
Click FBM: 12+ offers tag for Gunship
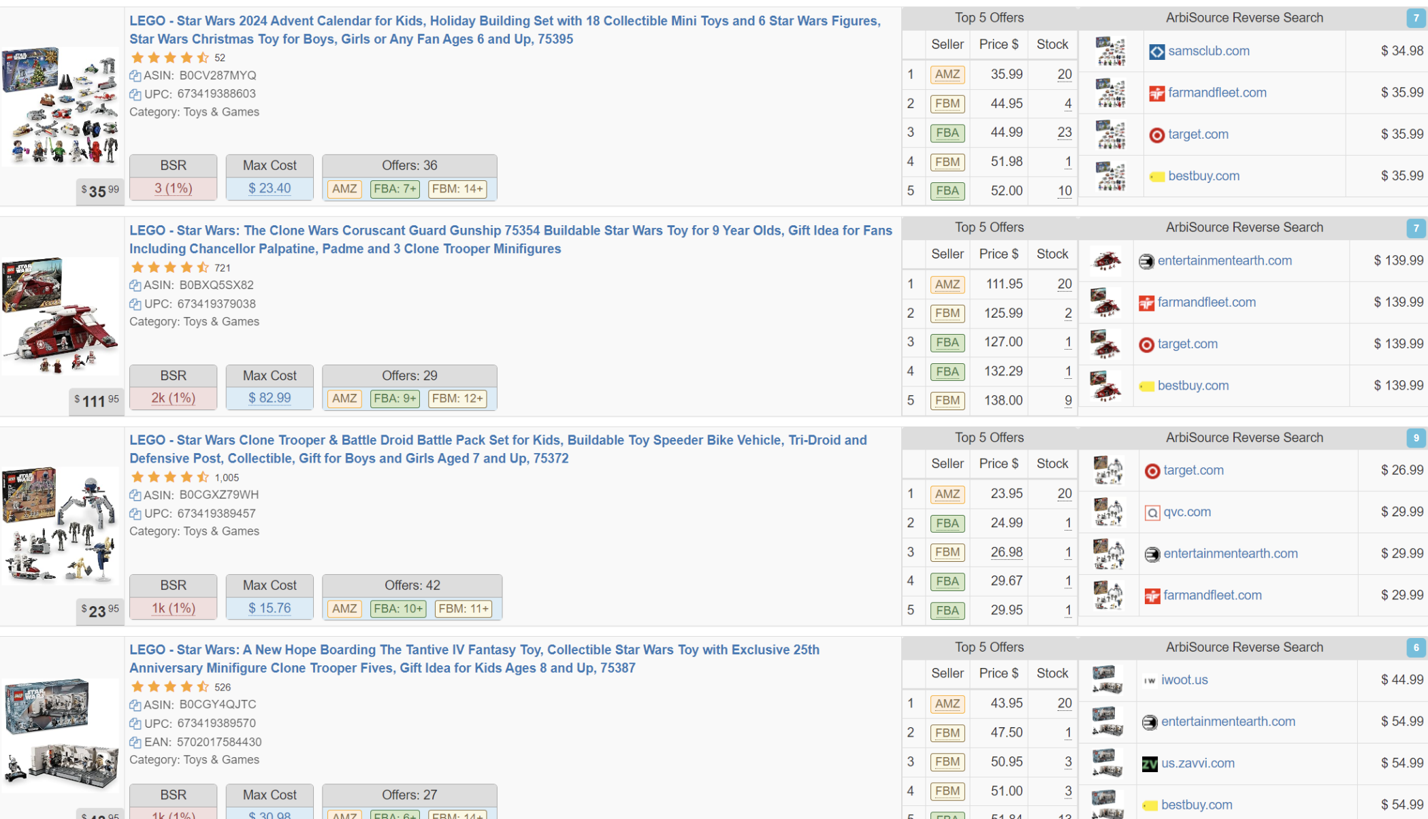pos(457,399)
